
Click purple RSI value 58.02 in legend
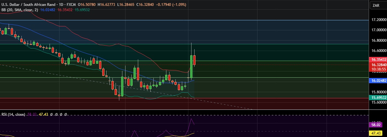tap(32, 114)
